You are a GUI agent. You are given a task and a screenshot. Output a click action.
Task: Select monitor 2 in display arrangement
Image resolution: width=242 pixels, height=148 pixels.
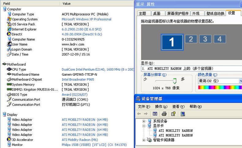(x=191, y=39)
